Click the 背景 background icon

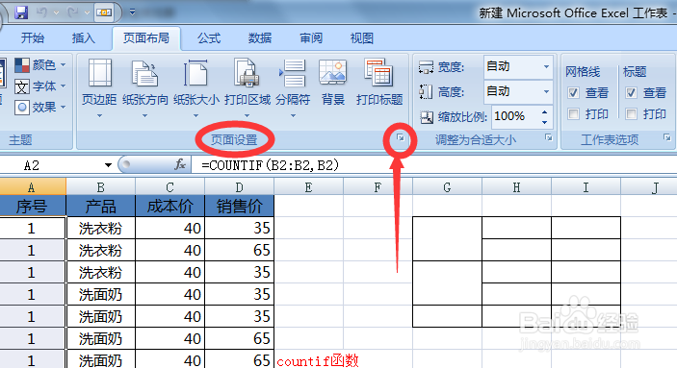coord(332,72)
